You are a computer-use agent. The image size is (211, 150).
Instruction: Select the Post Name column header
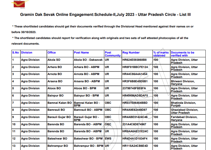81,53
